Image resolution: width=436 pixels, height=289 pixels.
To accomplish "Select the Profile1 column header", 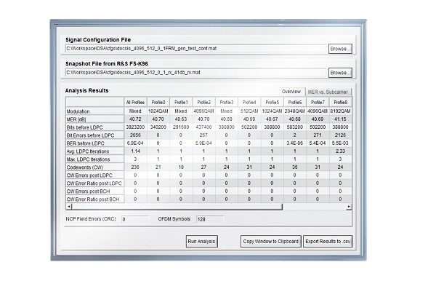I will (x=181, y=103).
